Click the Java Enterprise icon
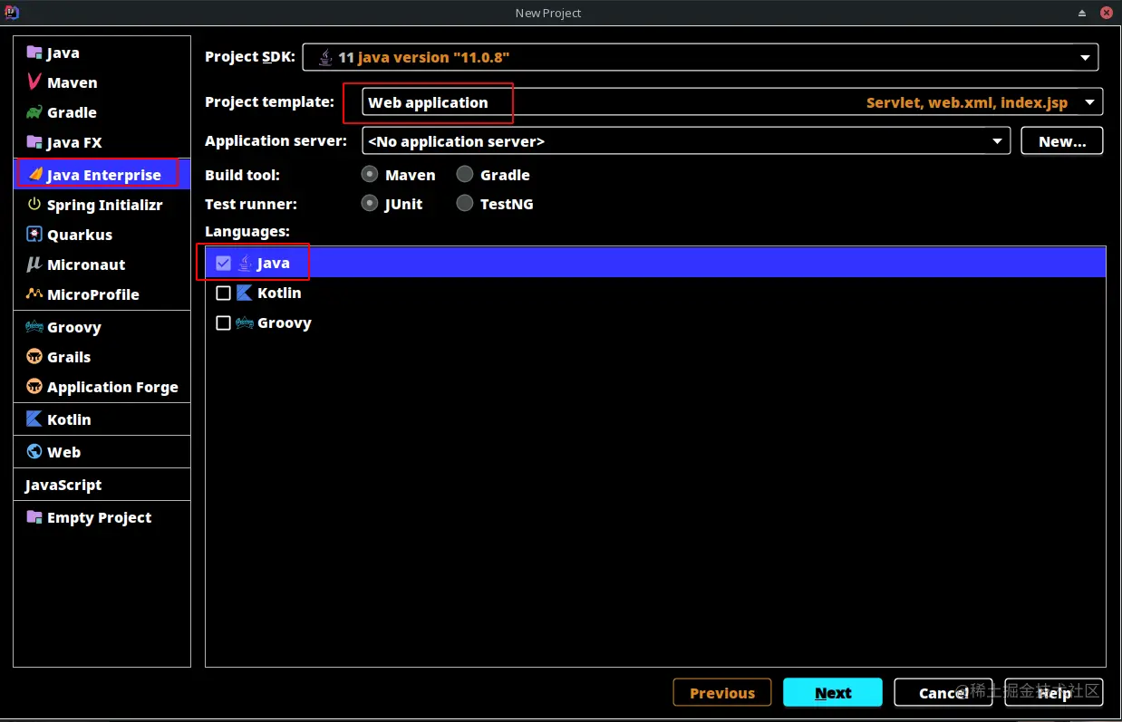The width and height of the screenshot is (1122, 722). [x=34, y=174]
